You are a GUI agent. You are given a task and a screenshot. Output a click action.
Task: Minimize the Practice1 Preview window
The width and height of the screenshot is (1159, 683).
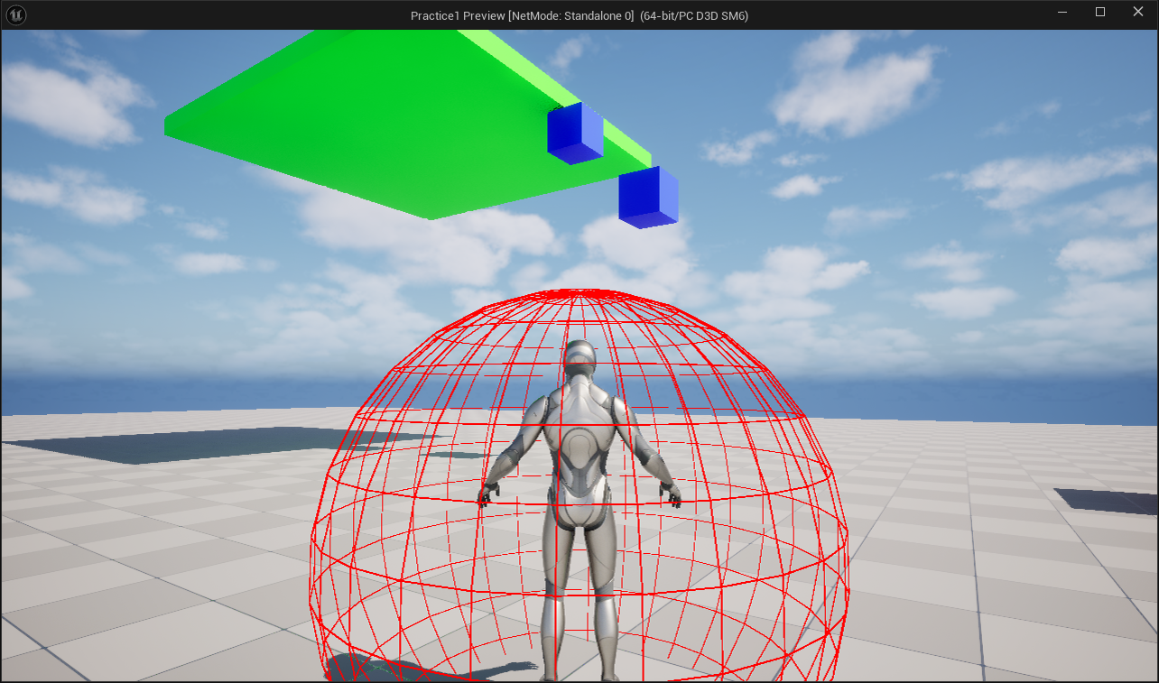(x=1062, y=13)
